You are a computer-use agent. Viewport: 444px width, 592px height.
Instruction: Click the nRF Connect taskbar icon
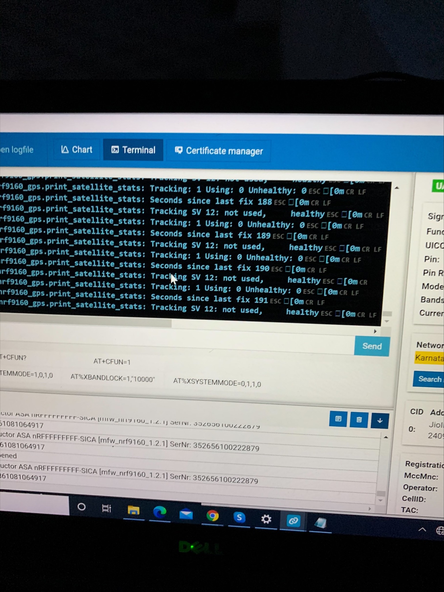[293, 521]
